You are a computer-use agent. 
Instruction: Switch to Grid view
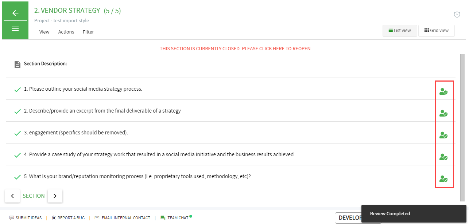pos(437,31)
